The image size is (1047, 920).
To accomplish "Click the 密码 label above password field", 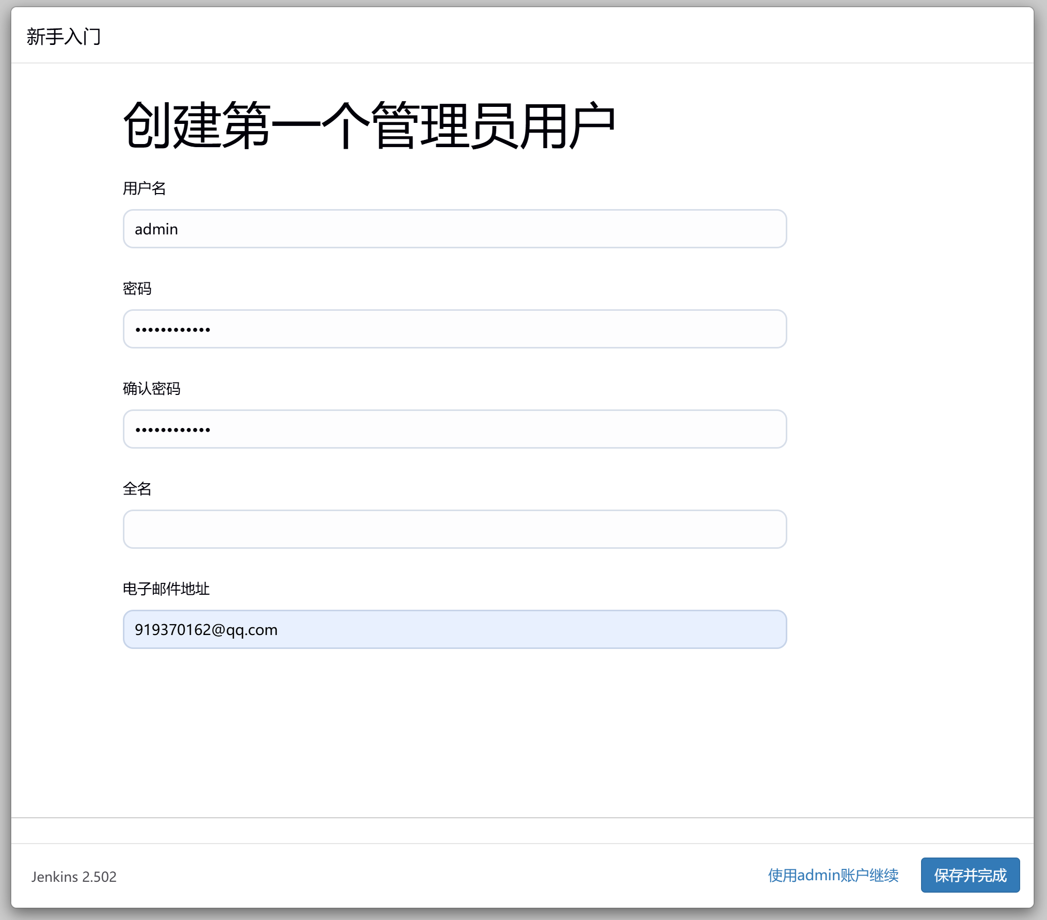I will [137, 289].
